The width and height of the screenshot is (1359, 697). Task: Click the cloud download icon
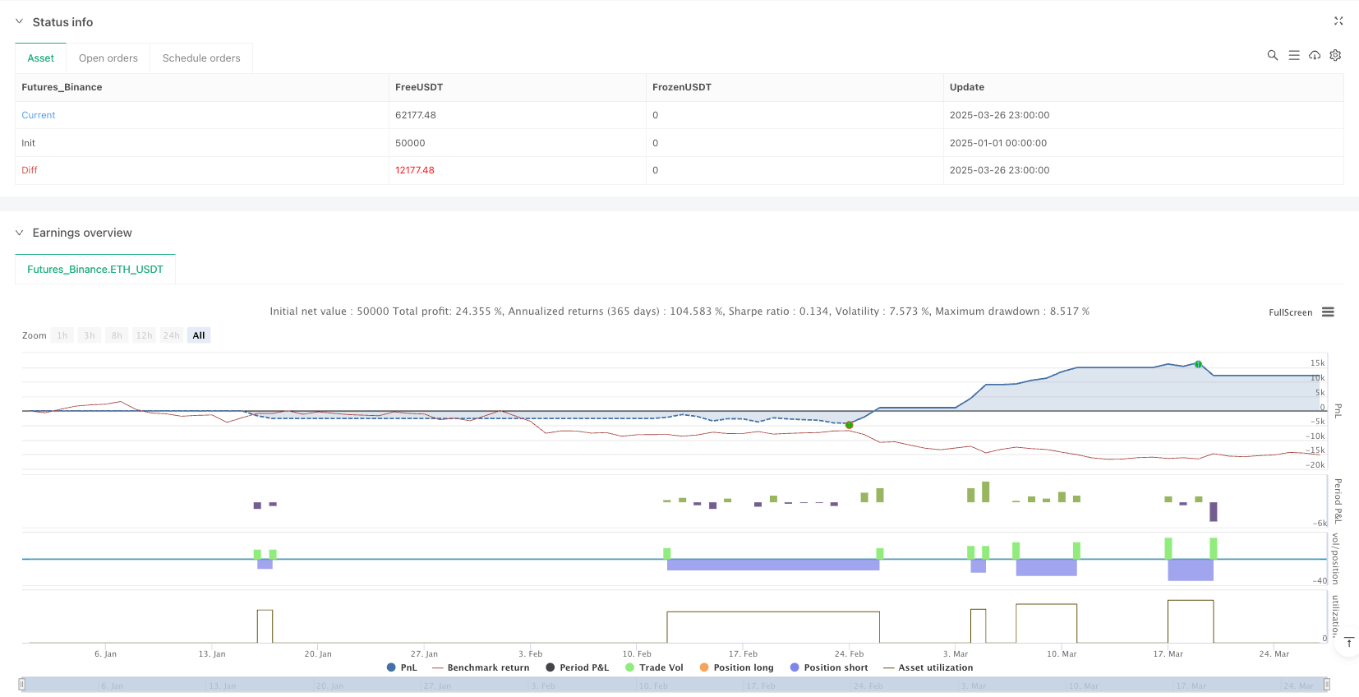(1315, 55)
